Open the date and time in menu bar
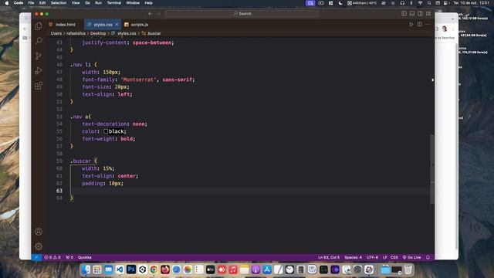 [x=472, y=3]
